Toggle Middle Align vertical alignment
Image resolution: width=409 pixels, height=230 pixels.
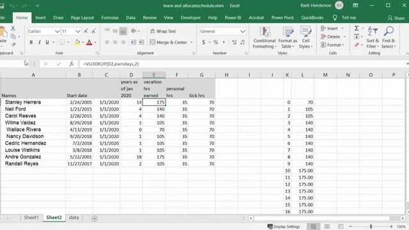(115, 31)
